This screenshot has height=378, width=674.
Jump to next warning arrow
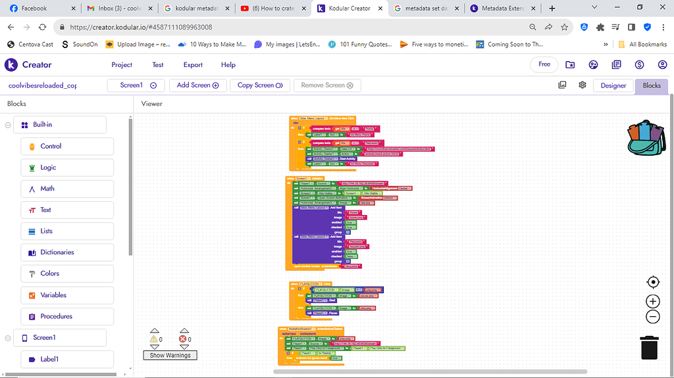pyautogui.click(x=154, y=347)
